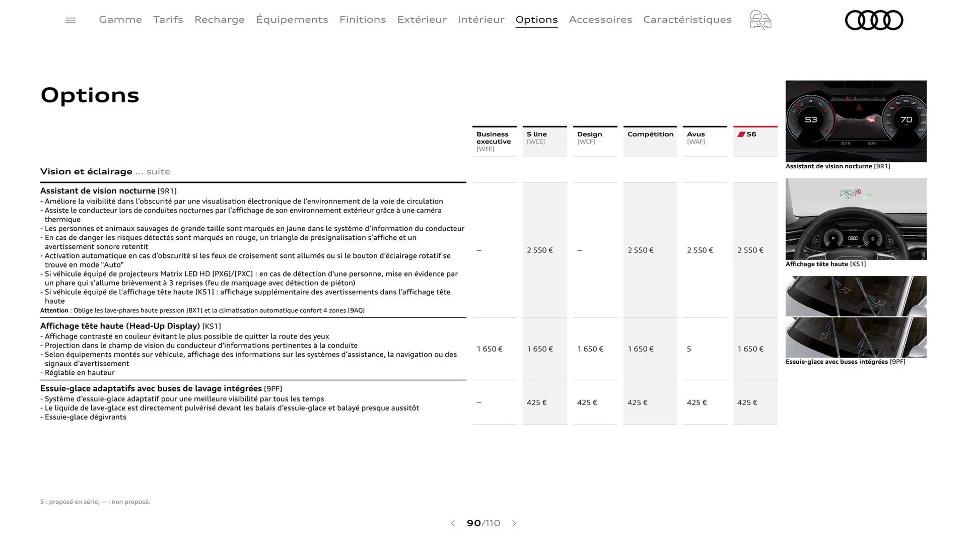Click the Affichage tête haute thumbnail
This screenshot has height=544, width=967.
(x=856, y=219)
